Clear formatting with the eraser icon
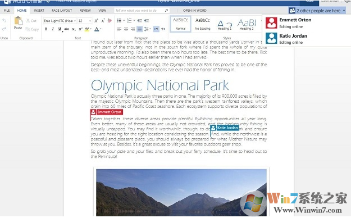The image size is (351, 218). pos(110,21)
